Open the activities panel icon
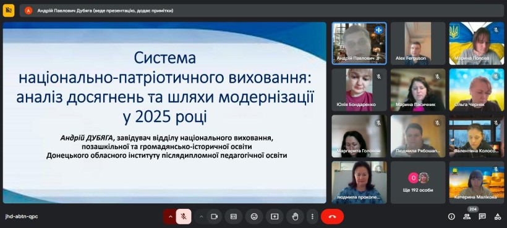 click(498, 217)
